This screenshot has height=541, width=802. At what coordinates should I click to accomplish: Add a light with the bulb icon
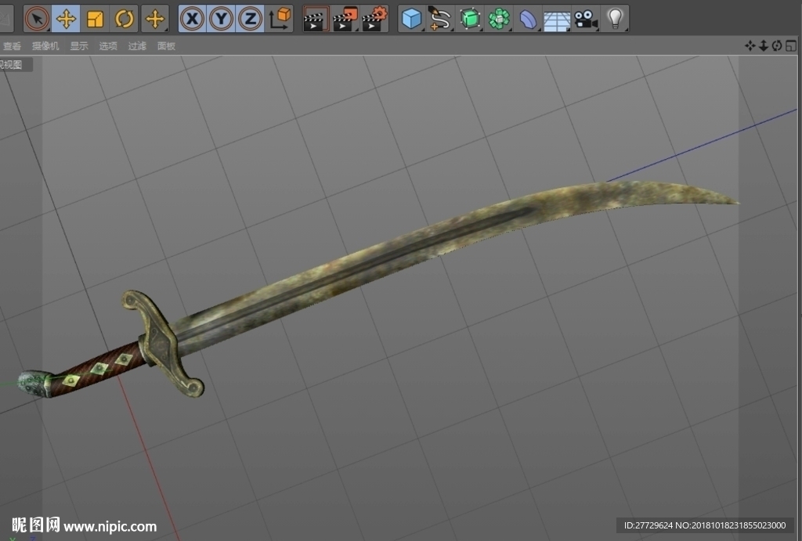tap(616, 19)
